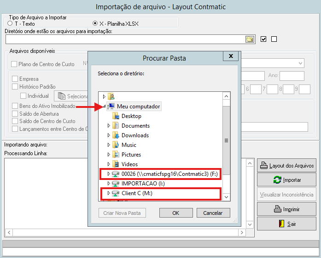
Task: Click the folder browse icon beside directory field
Action: pos(250,39)
